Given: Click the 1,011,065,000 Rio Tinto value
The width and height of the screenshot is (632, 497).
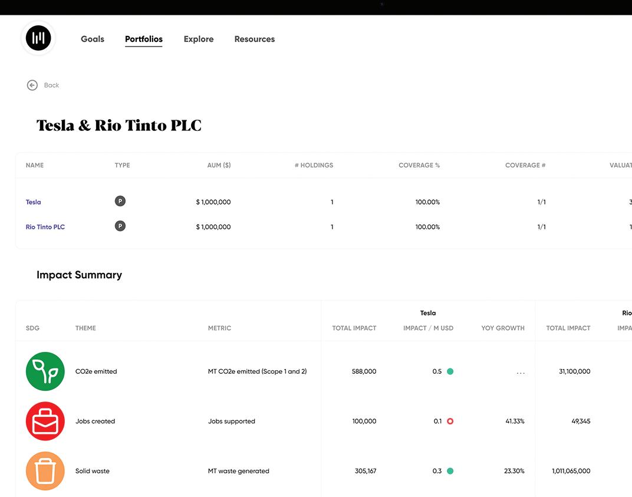Looking at the screenshot, I should 571,471.
